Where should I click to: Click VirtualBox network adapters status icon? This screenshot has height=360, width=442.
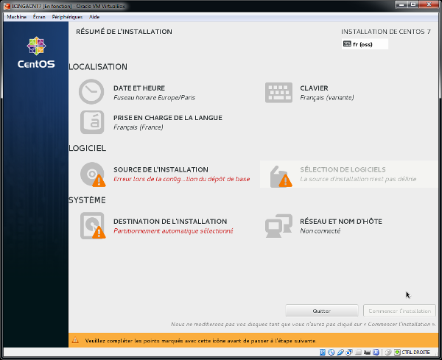(349, 352)
